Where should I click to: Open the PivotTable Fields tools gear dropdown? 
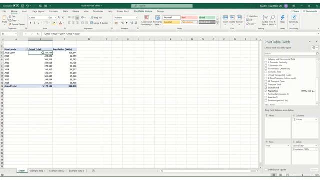point(315,48)
